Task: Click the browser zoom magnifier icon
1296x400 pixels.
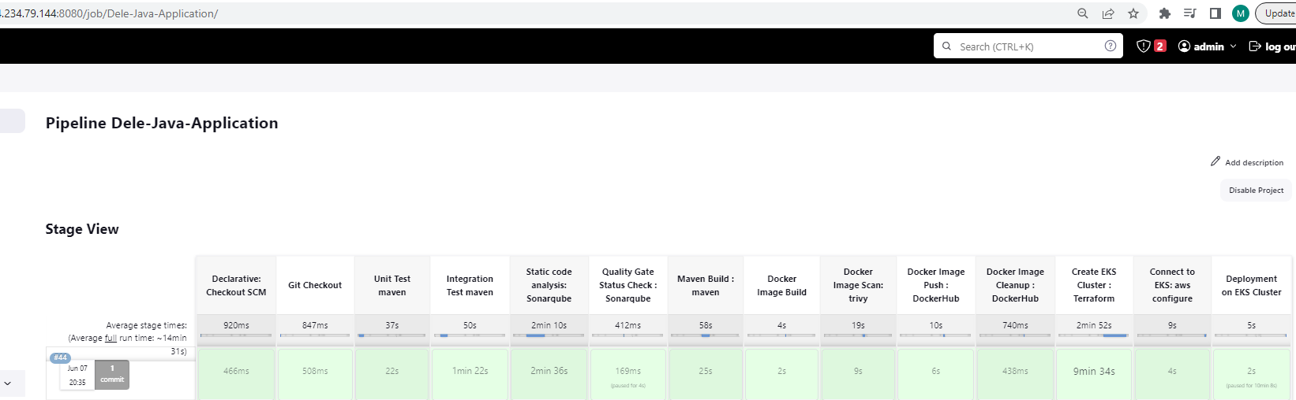Action: pyautogui.click(x=1083, y=13)
